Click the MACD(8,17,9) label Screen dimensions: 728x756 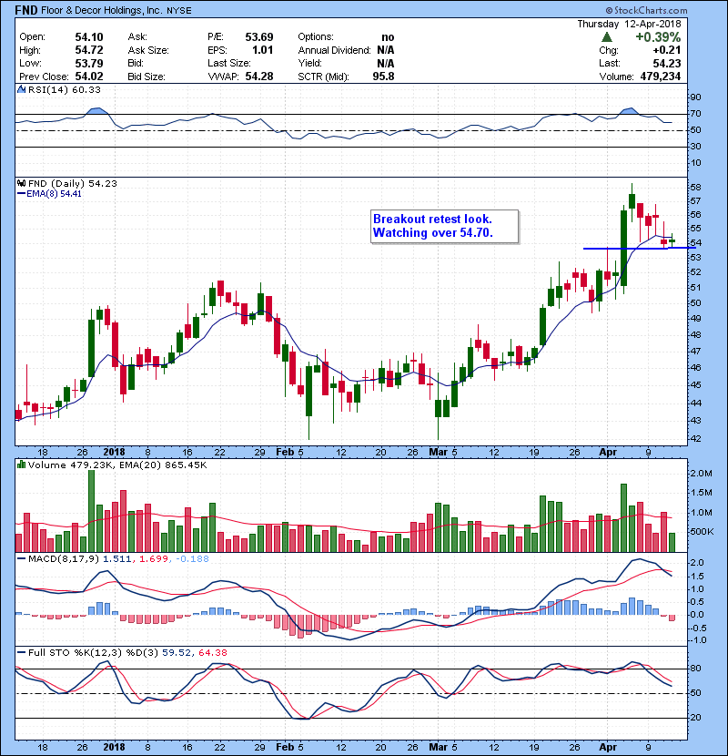64,559
